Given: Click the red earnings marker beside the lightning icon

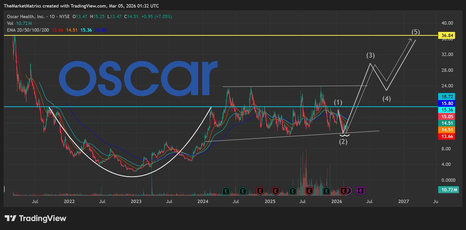Looking at the screenshot, I should click(x=343, y=190).
